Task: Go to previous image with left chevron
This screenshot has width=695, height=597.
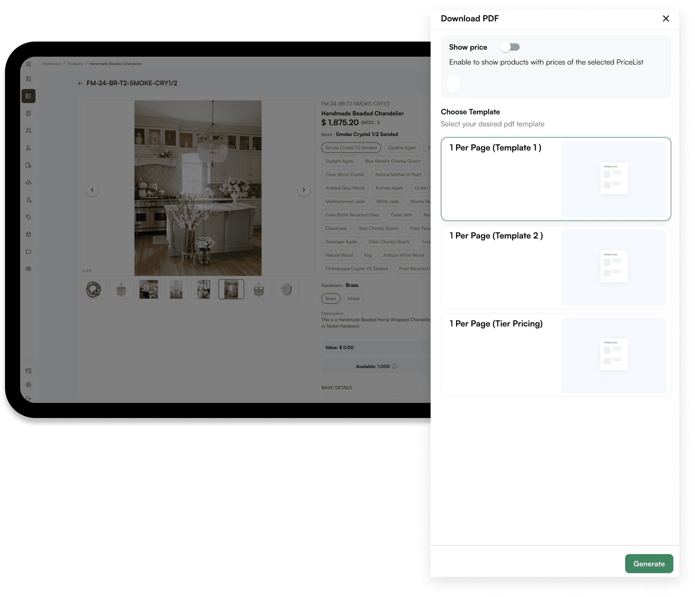Action: point(92,190)
